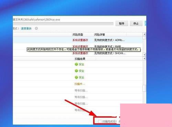Sort by the 风险类型 column header
The width and height of the screenshot is (172, 127).
pyautogui.click(x=78, y=35)
